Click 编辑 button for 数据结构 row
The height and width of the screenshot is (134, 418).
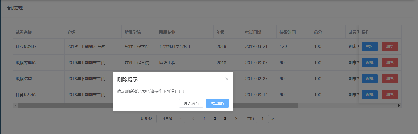(370, 79)
